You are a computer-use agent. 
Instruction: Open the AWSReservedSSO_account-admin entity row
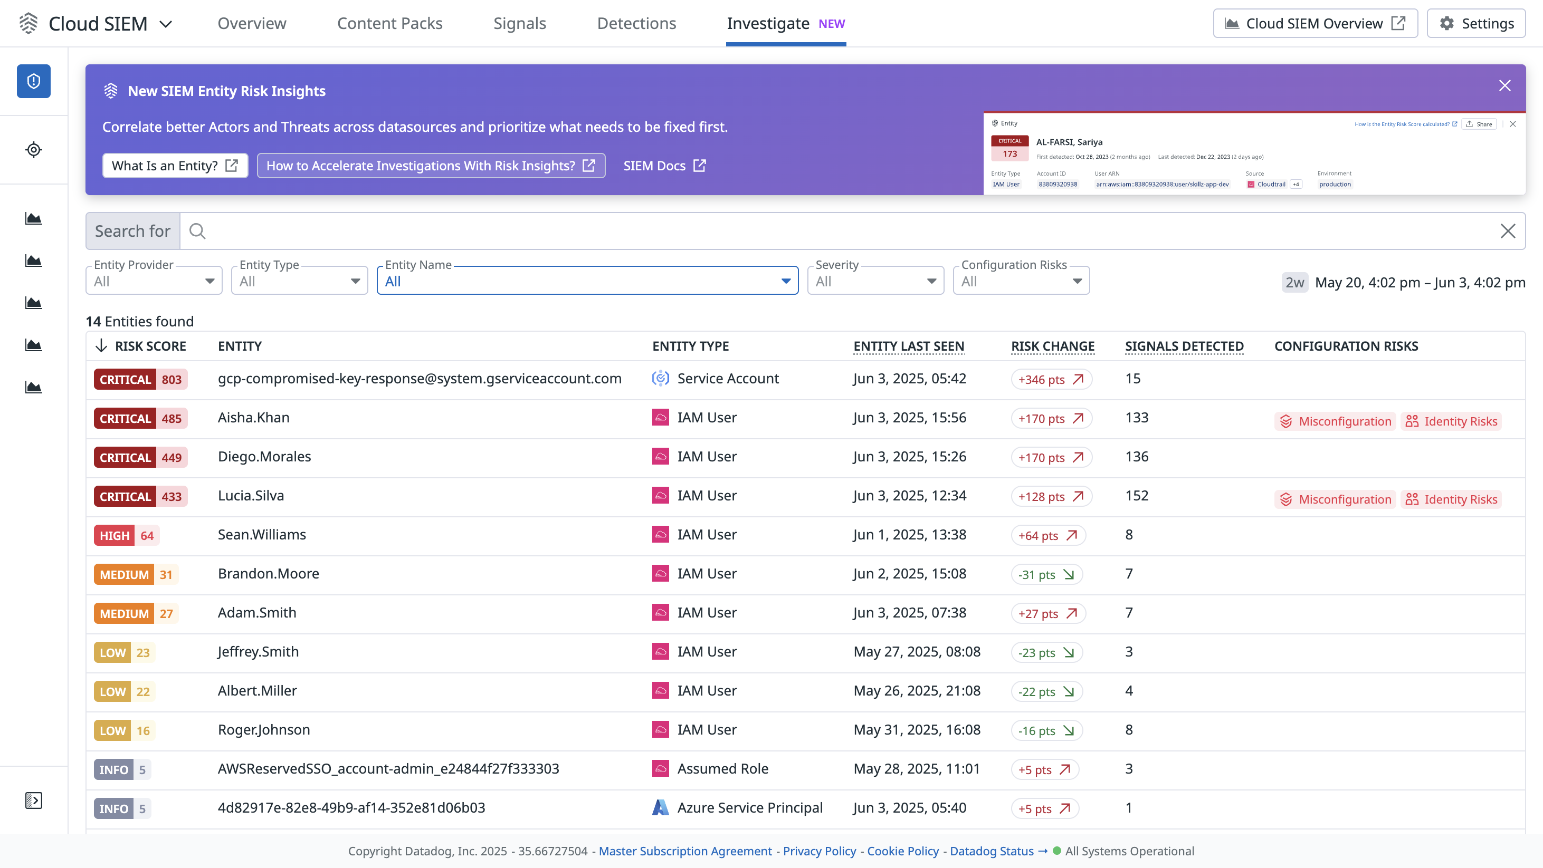[805, 769]
